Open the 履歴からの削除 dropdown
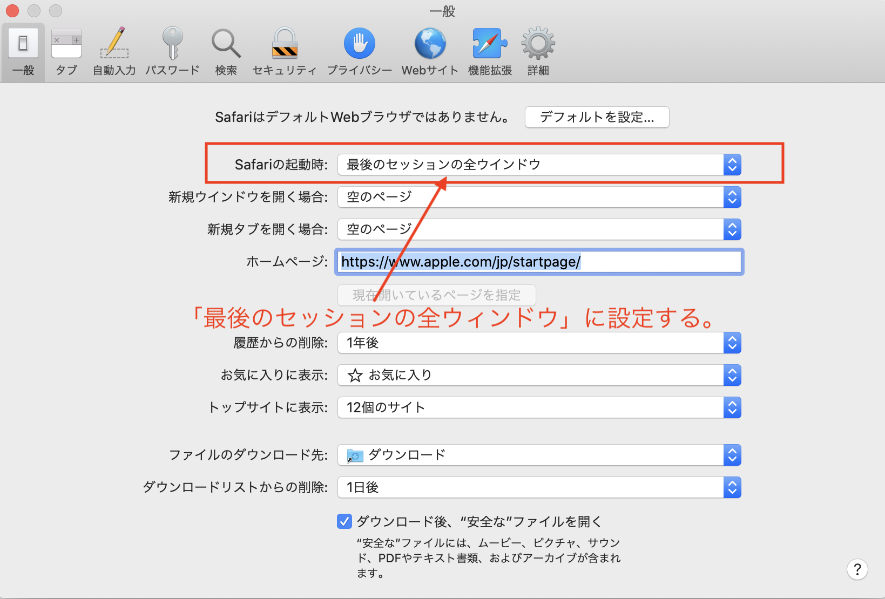Screen dimensions: 885x599 tap(539, 343)
